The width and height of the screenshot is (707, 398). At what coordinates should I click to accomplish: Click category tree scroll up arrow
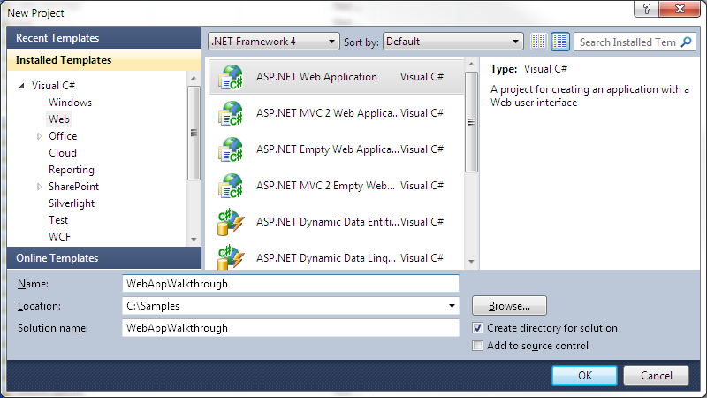click(x=194, y=78)
